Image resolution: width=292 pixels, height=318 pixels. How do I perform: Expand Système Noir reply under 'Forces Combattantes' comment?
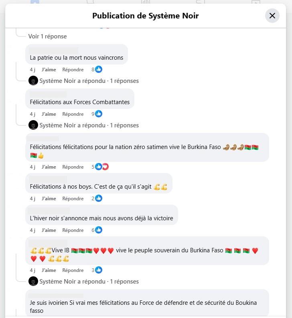[89, 125]
